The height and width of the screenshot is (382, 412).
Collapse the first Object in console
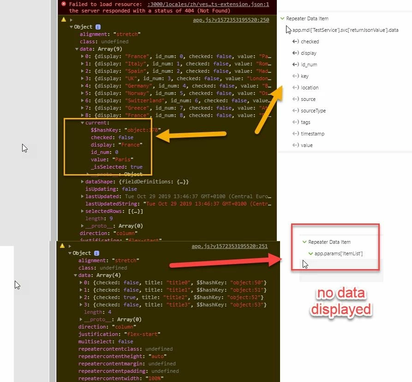71,27
